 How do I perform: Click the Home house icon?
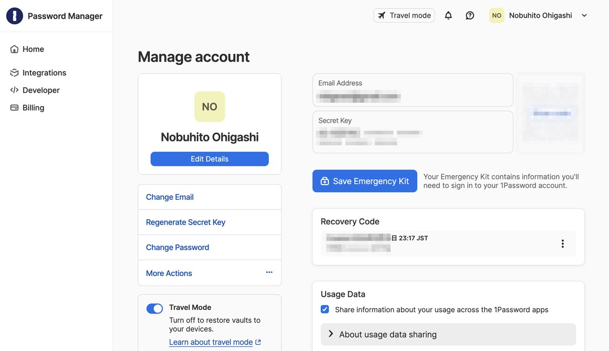14,49
